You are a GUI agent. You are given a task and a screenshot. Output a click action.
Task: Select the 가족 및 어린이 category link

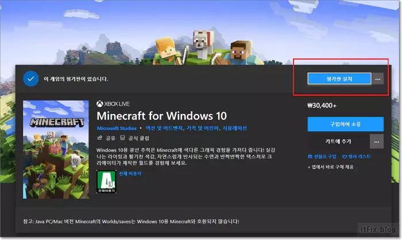click(203, 128)
